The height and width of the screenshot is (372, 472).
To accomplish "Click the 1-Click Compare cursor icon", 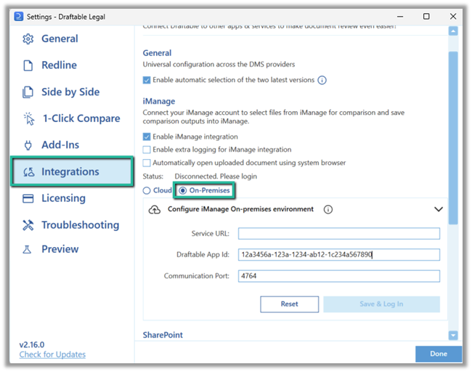I will (29, 118).
